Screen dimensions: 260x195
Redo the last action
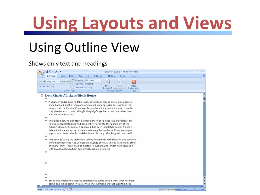click(56, 71)
